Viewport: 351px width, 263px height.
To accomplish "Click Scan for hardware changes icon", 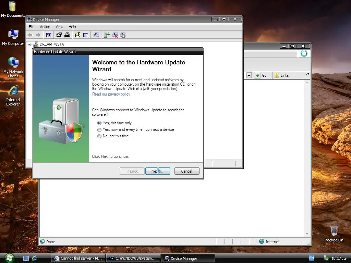I will pyautogui.click(x=96, y=35).
